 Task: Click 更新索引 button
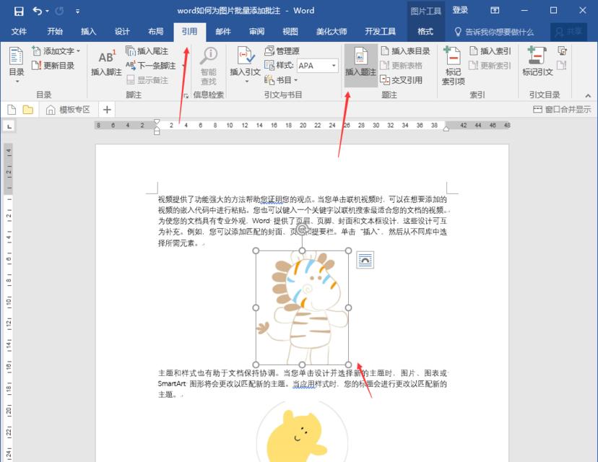[490, 66]
